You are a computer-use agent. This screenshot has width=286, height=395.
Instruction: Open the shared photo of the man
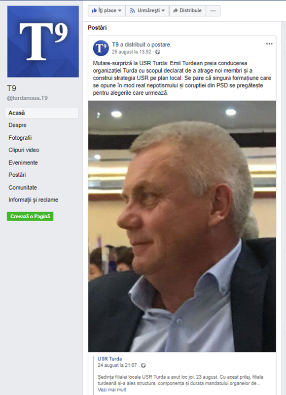click(x=182, y=226)
